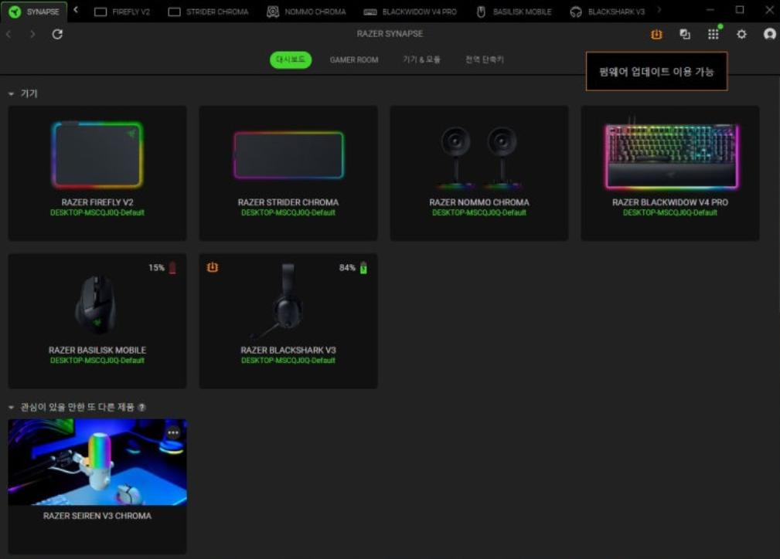Switch to the BlackWidow V4 Pro tab
This screenshot has width=780, height=559.
pos(410,12)
